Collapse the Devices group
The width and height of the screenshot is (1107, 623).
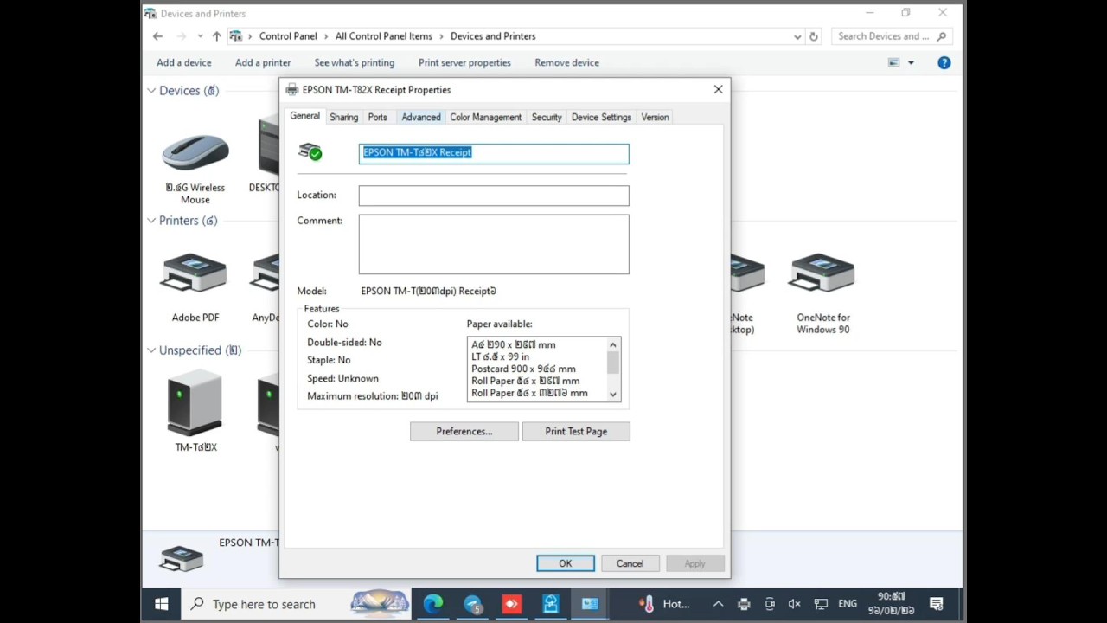[x=151, y=90]
